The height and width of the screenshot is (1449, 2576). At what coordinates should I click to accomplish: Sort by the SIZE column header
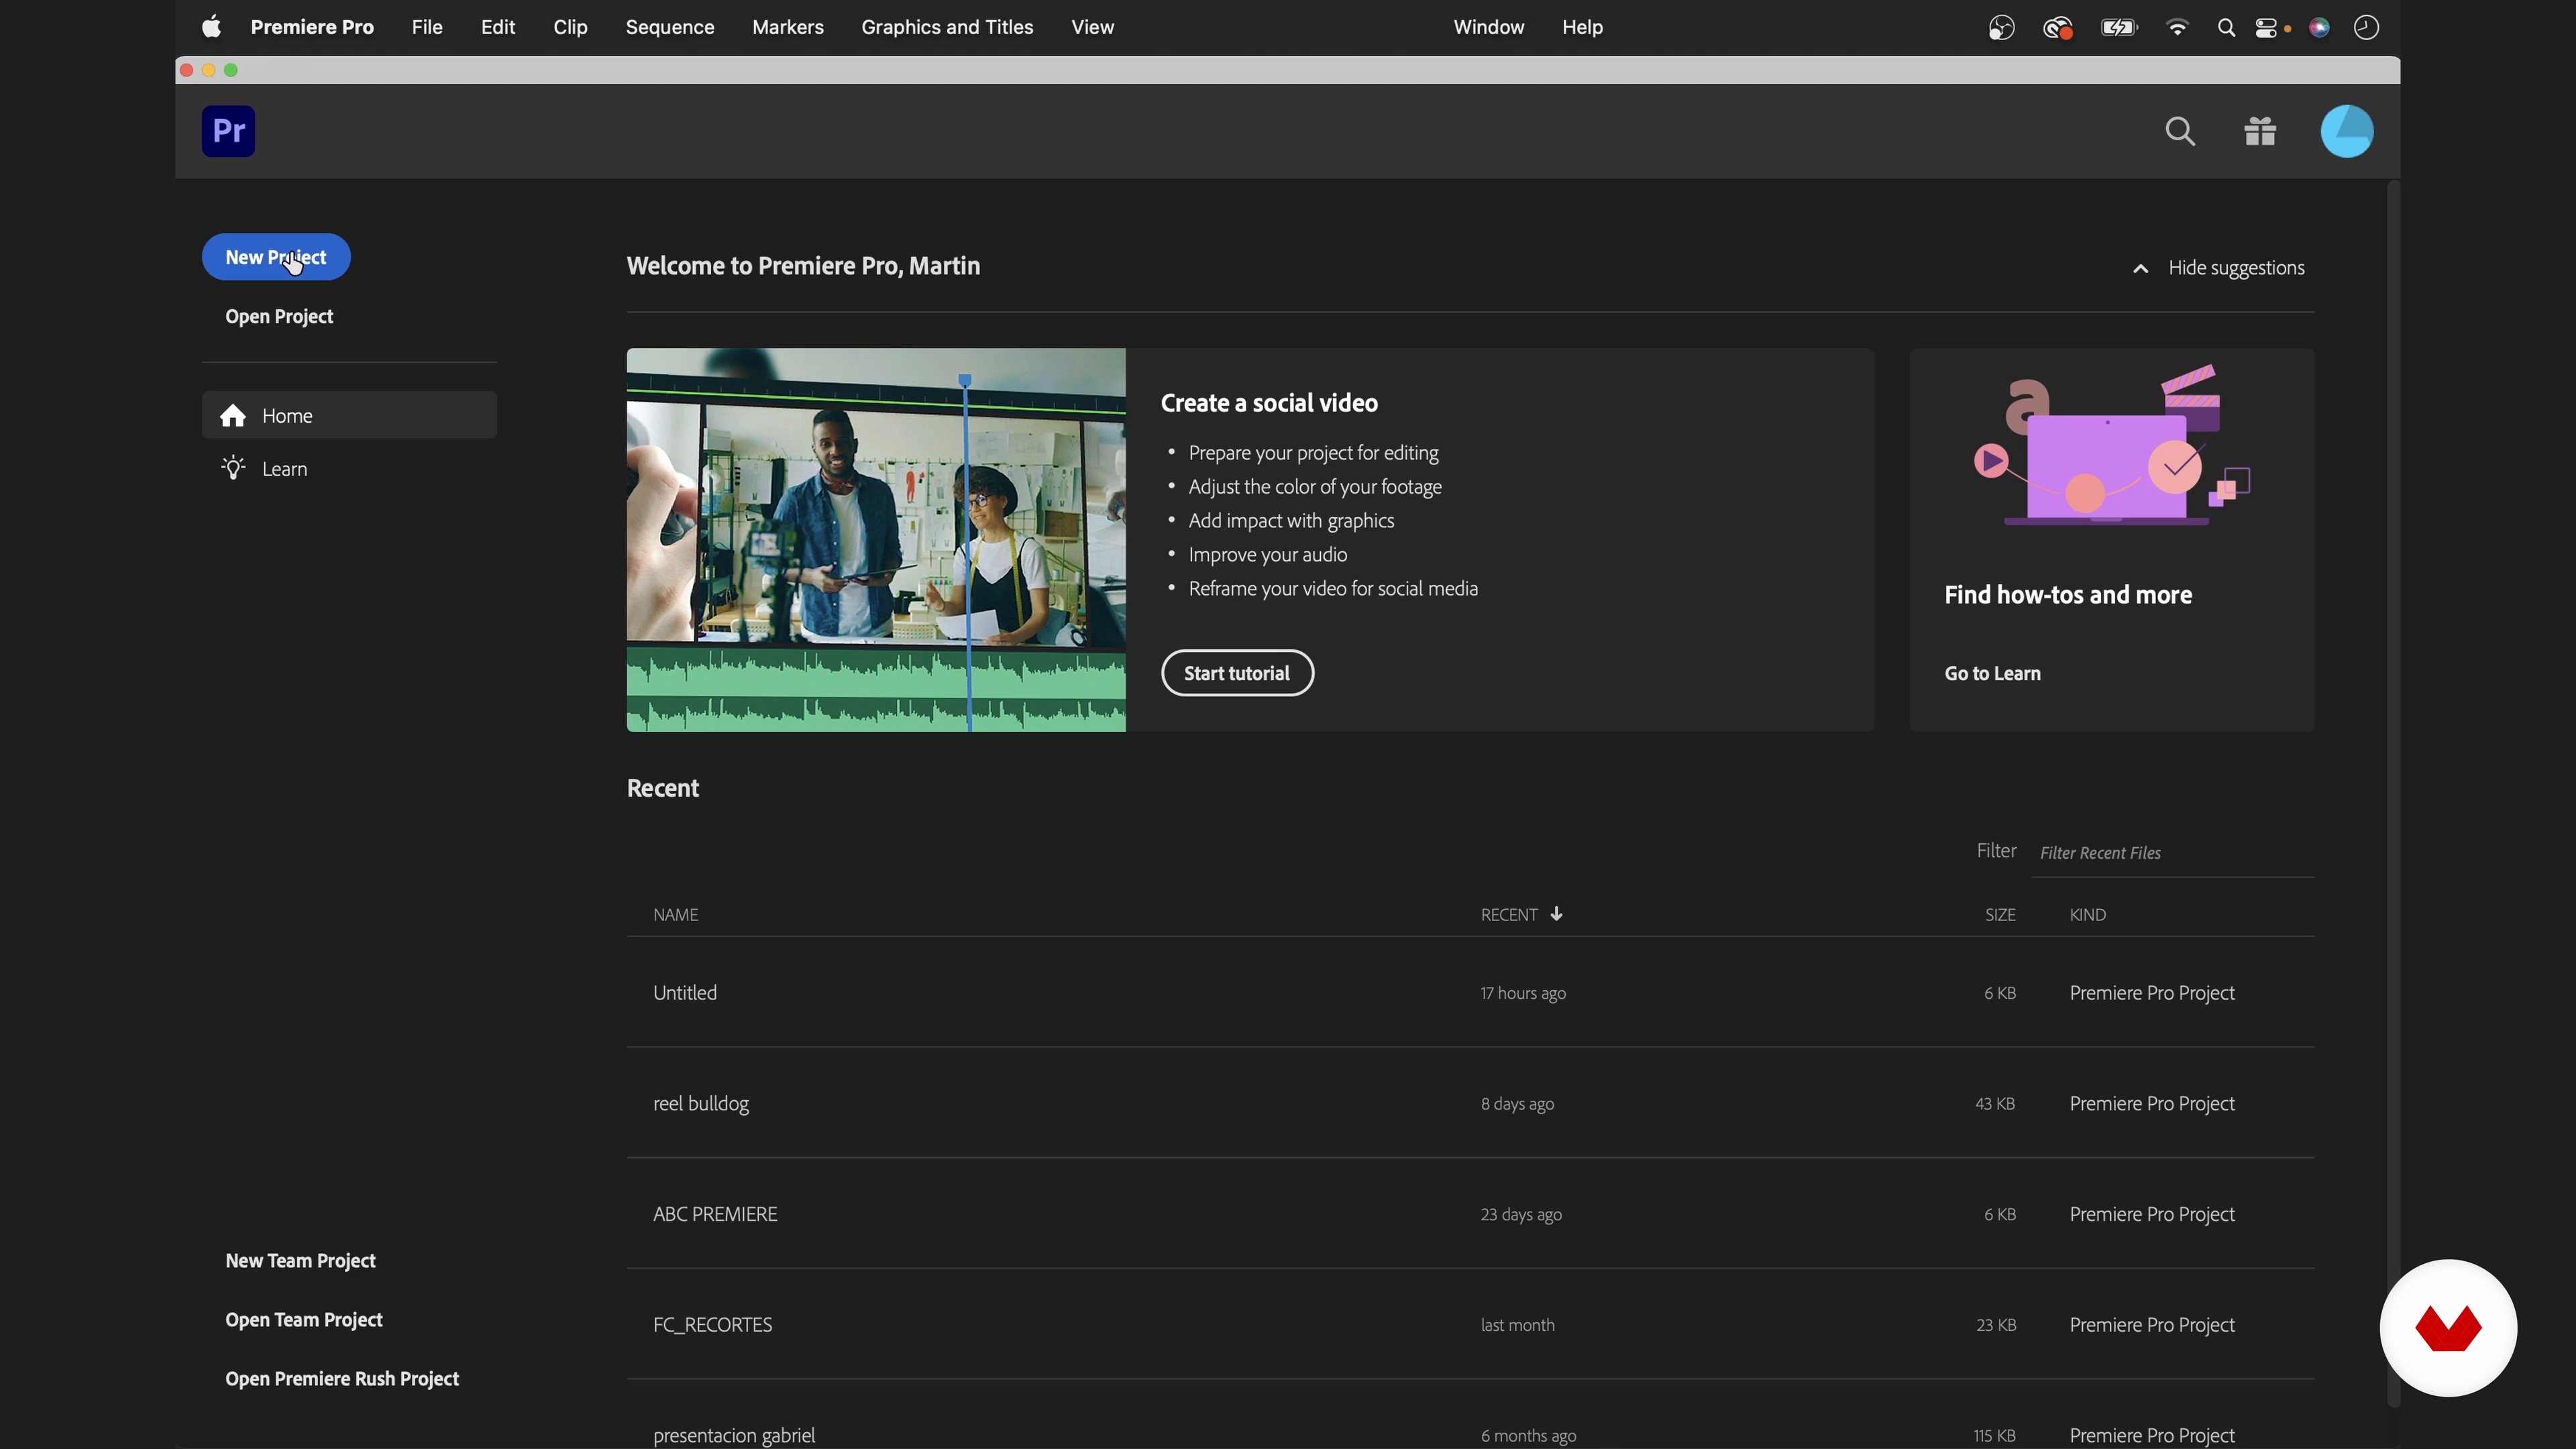coord(2000,915)
